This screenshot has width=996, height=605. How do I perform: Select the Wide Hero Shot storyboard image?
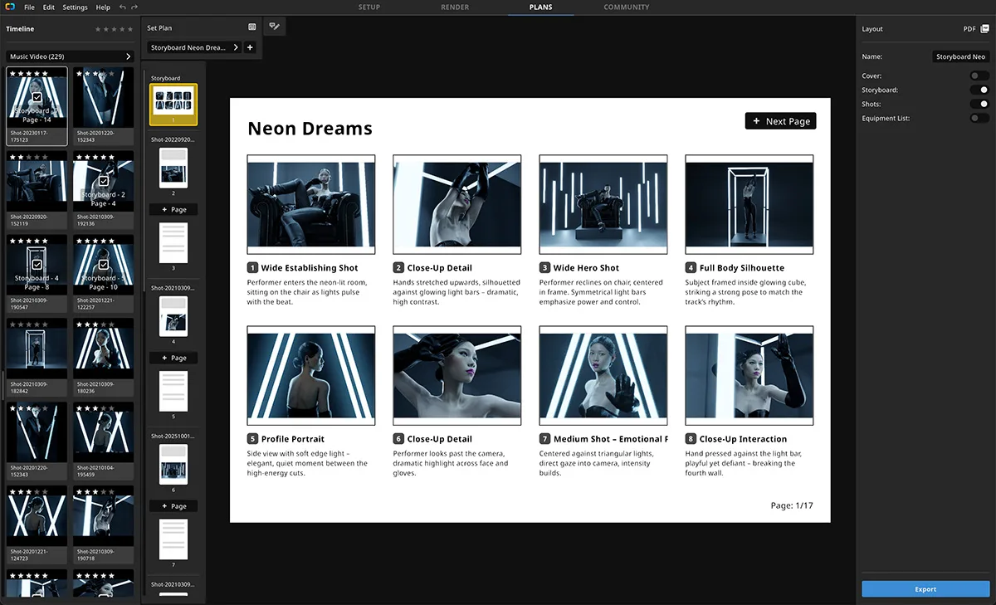[603, 204]
